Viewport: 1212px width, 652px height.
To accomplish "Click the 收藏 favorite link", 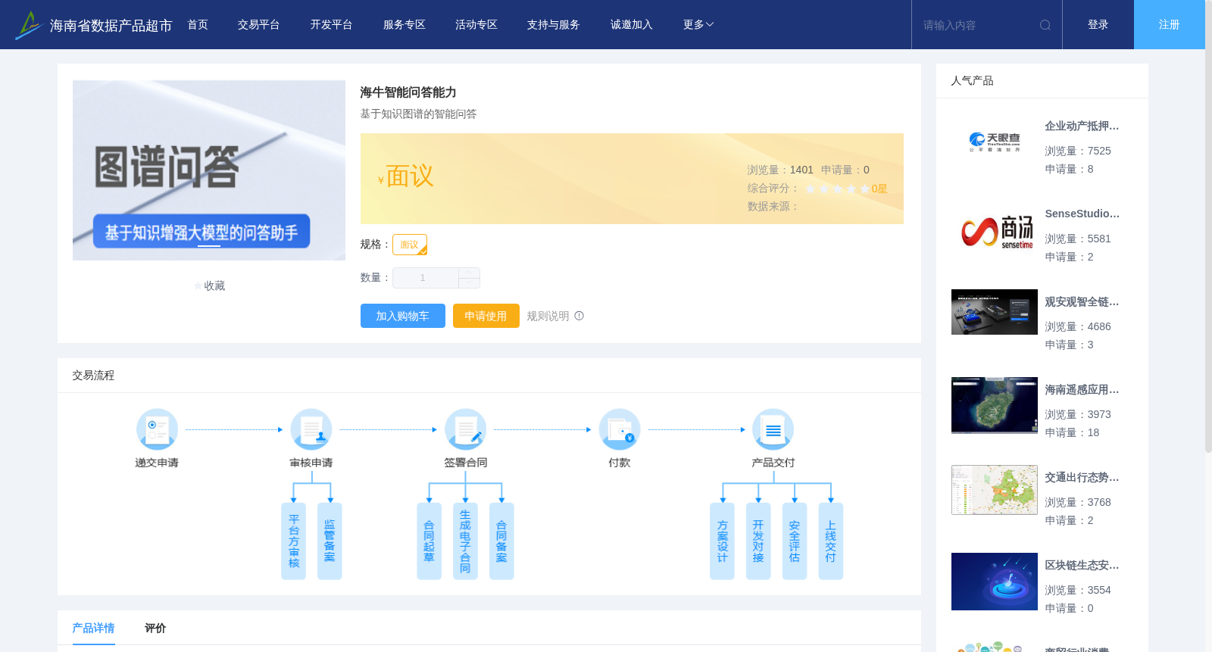I will 214,286.
